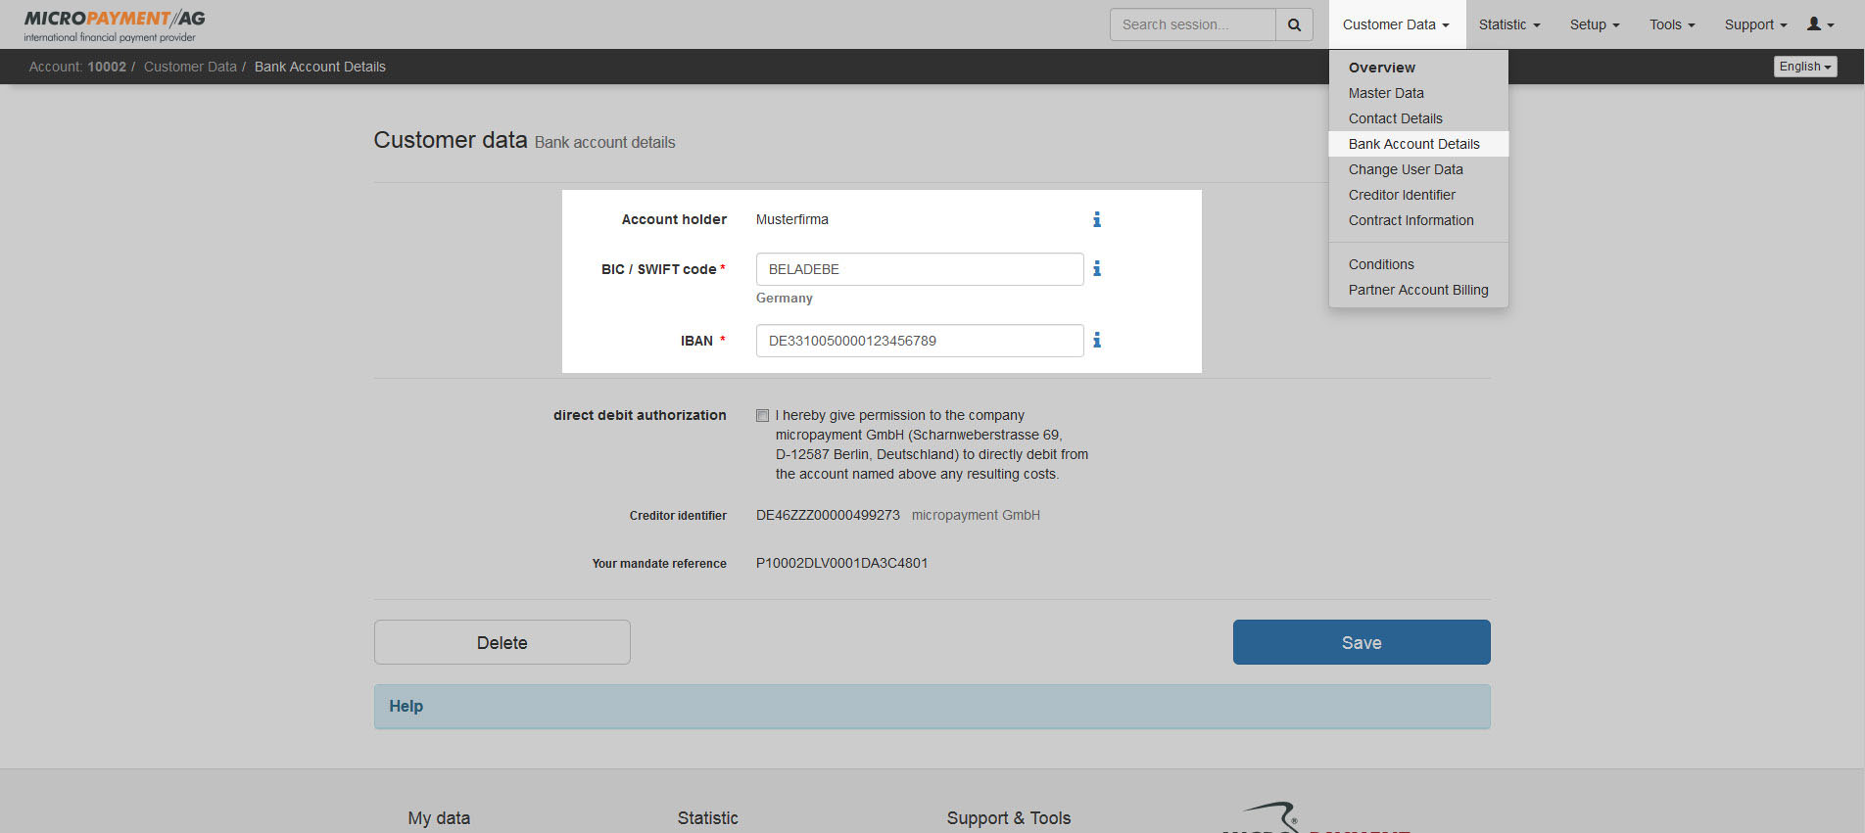Expand the Statistic dropdown menu
The image size is (1865, 833).
pyautogui.click(x=1508, y=24)
